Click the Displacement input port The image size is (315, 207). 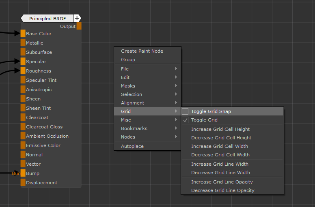coord(23,183)
